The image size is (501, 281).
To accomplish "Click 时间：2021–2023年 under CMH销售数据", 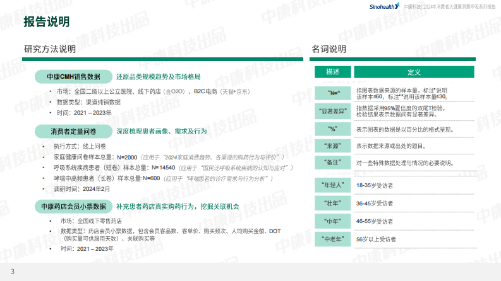I will [84, 113].
